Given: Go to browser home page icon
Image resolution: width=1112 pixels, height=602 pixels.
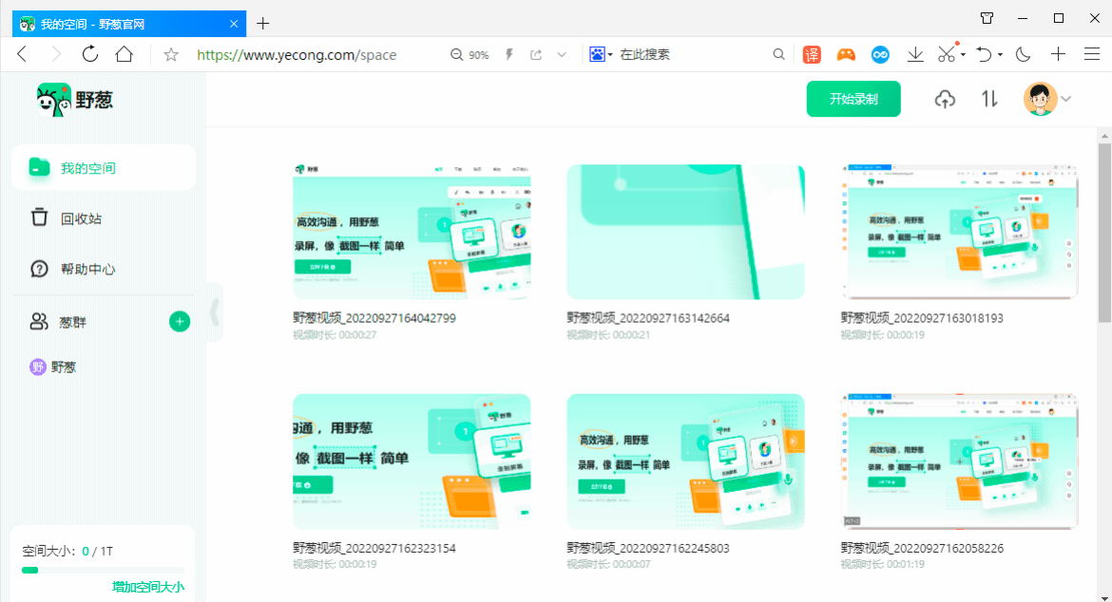Looking at the screenshot, I should [125, 54].
